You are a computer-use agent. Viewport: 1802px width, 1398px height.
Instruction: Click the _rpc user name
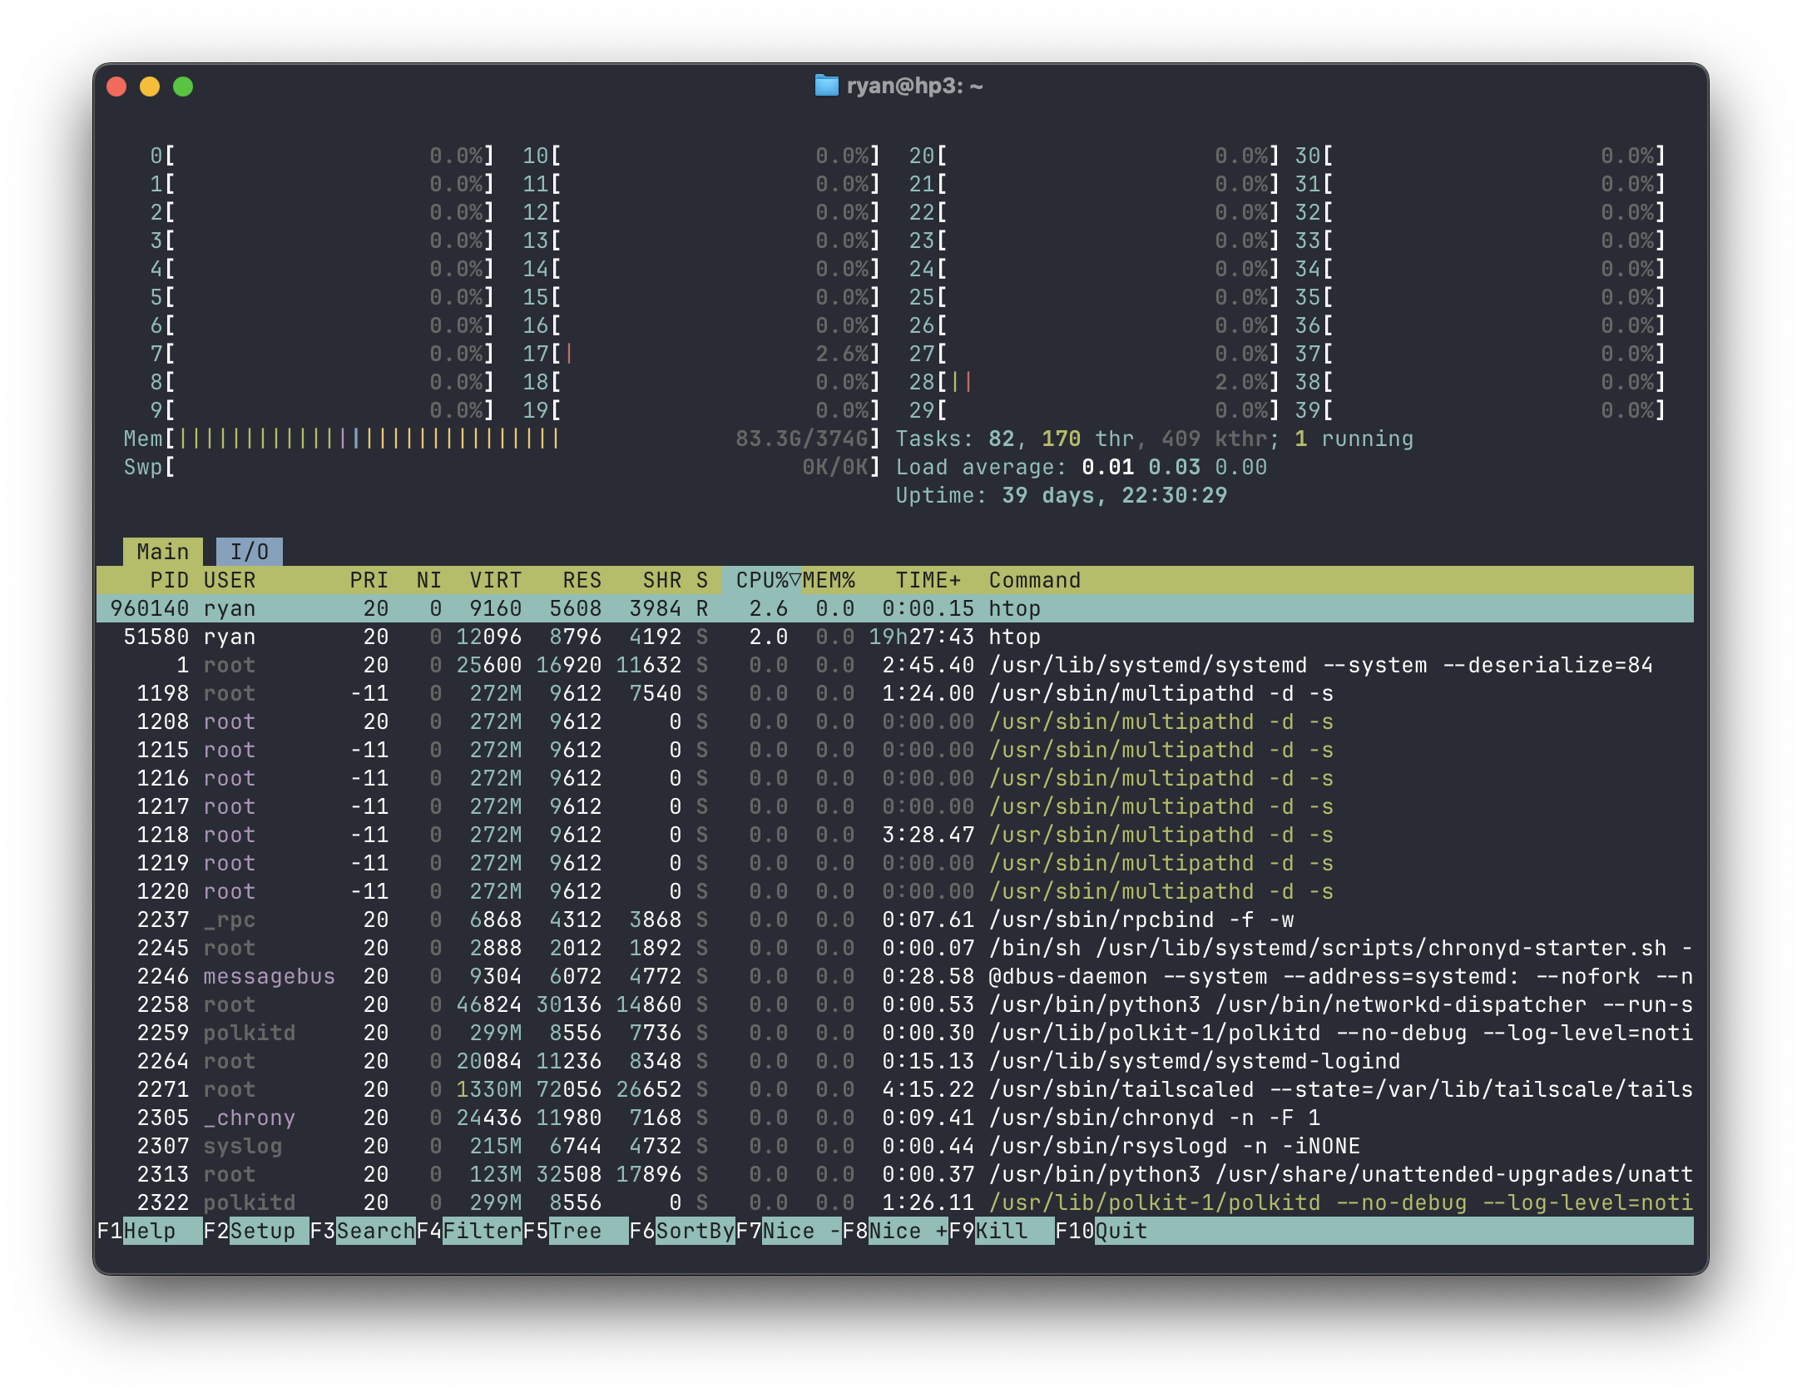(229, 920)
